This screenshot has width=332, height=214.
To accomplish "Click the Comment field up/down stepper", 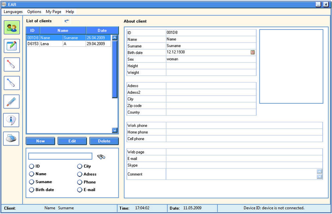I will click(x=319, y=174).
